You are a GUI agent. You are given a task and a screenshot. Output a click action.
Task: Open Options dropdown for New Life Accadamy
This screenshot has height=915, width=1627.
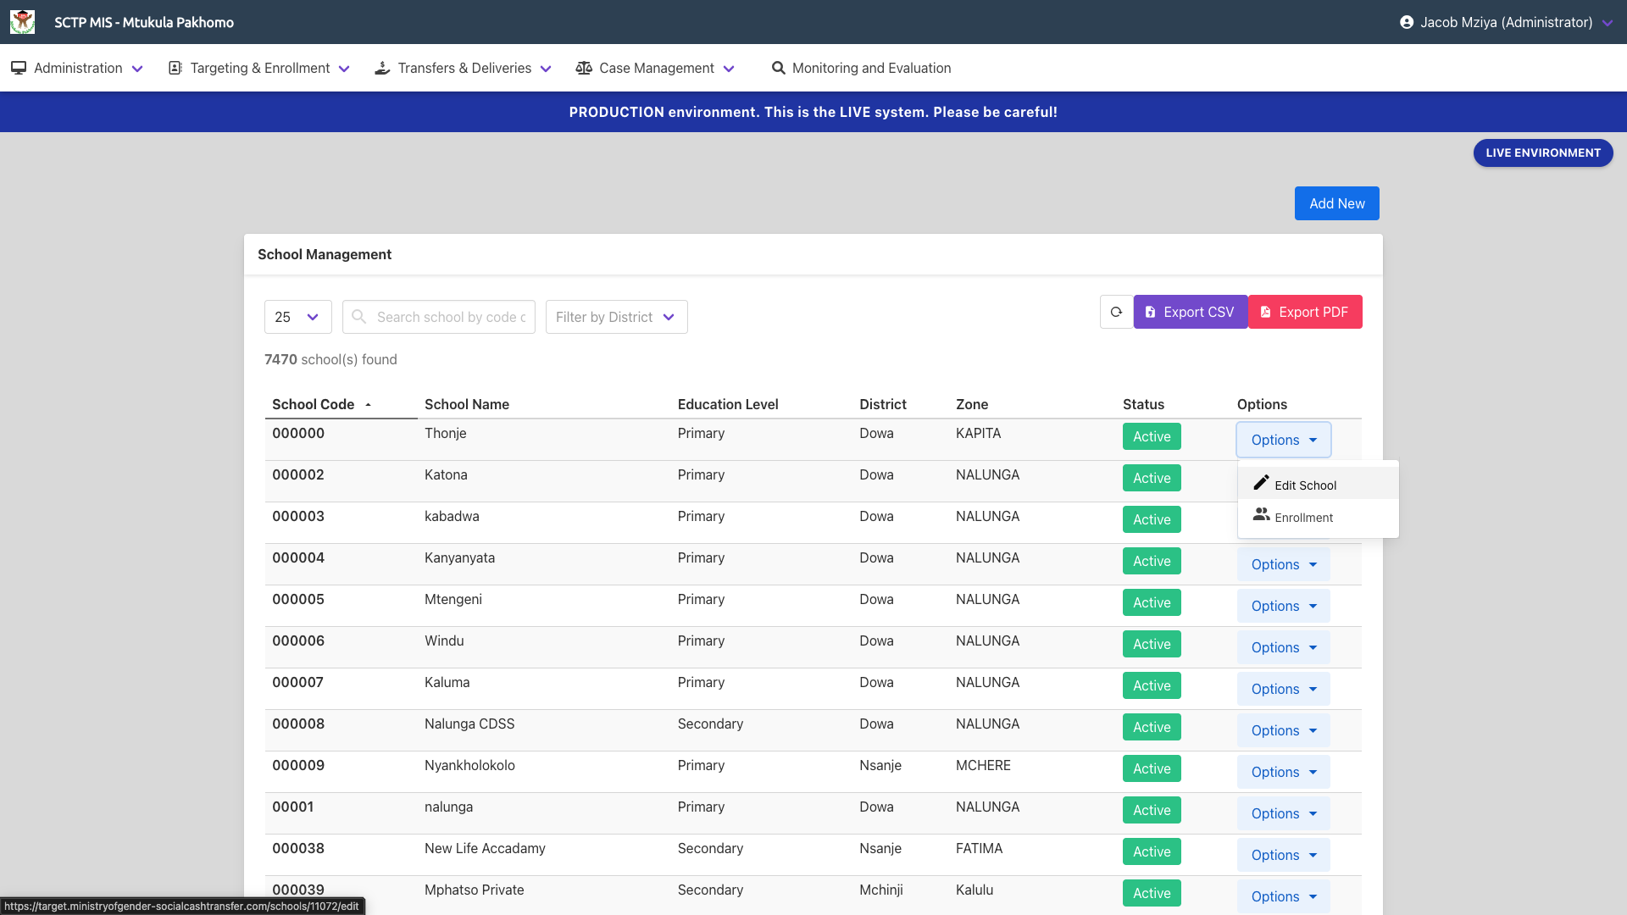click(1283, 855)
